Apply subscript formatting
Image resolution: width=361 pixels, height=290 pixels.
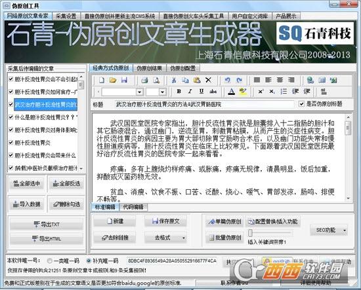click(272, 92)
